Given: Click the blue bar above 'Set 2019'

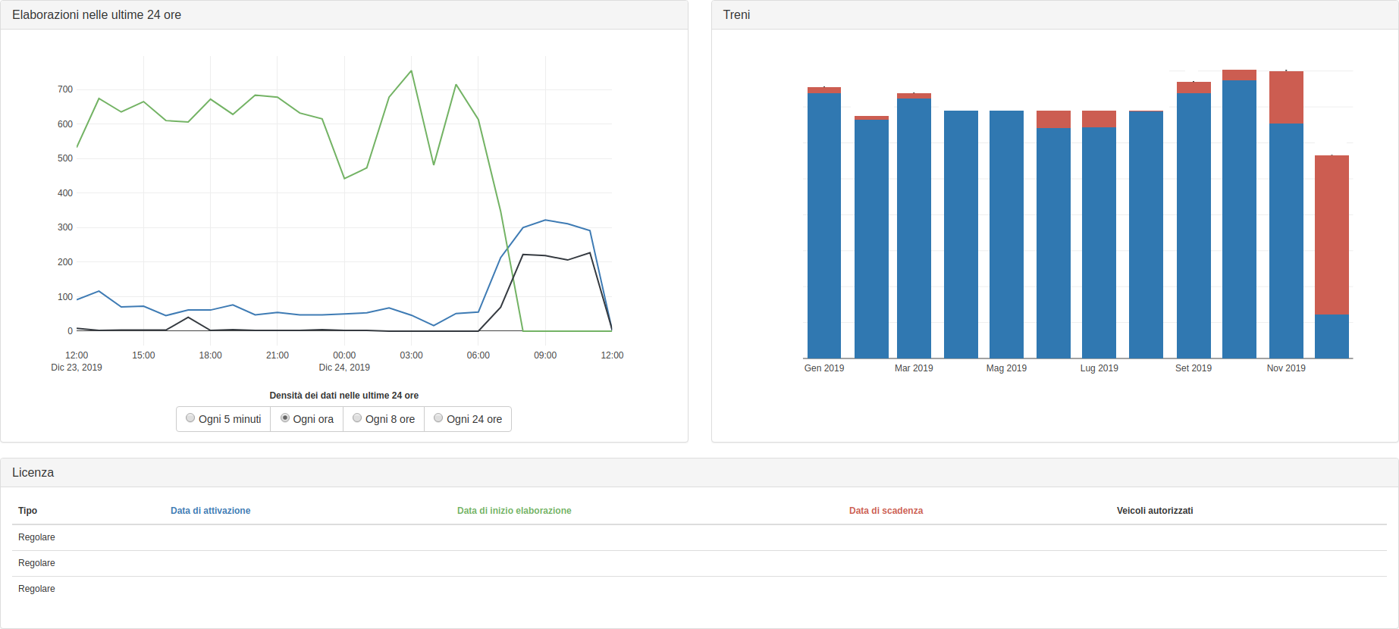Looking at the screenshot, I should coord(1194,226).
